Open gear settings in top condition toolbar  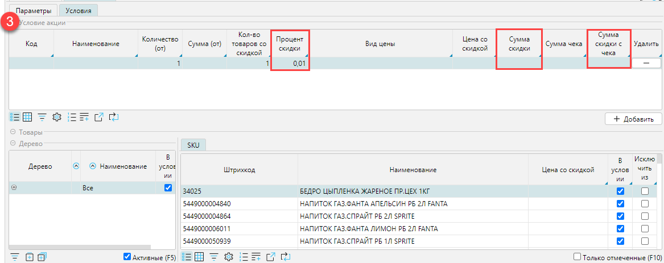56,117
